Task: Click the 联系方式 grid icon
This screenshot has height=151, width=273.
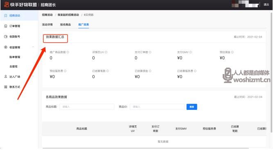Action: coord(6,87)
